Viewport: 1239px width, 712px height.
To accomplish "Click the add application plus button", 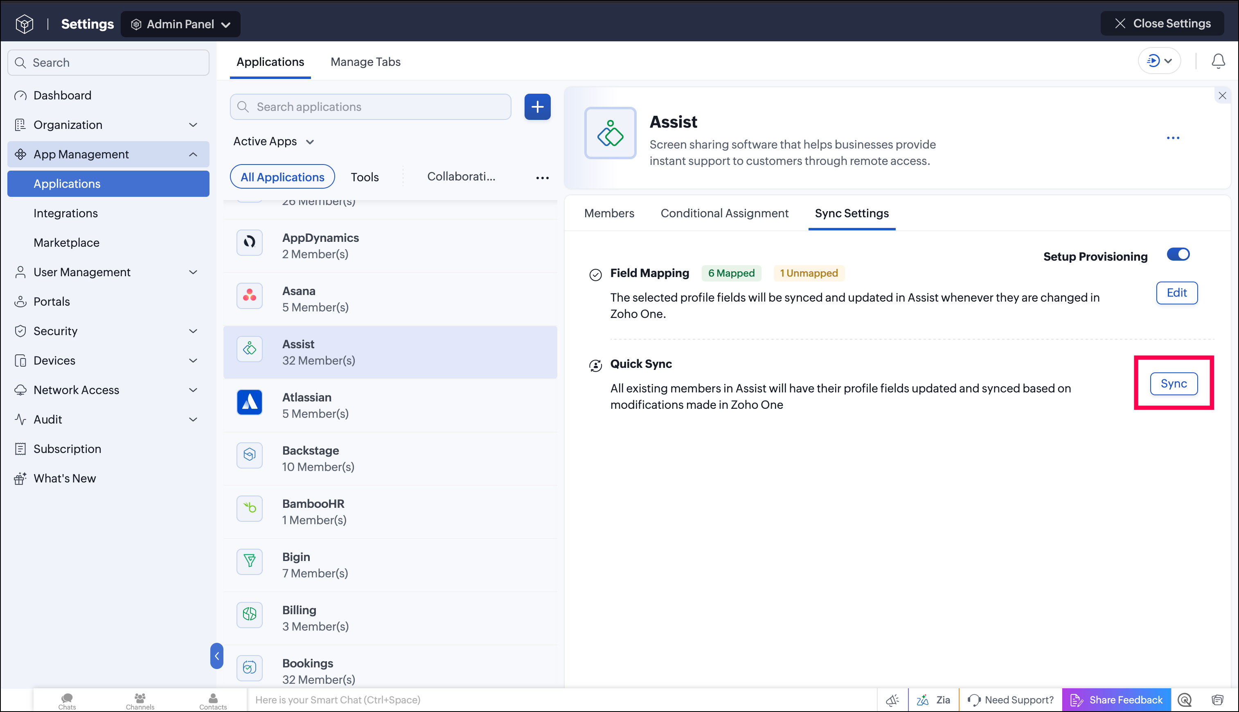I will [x=537, y=107].
